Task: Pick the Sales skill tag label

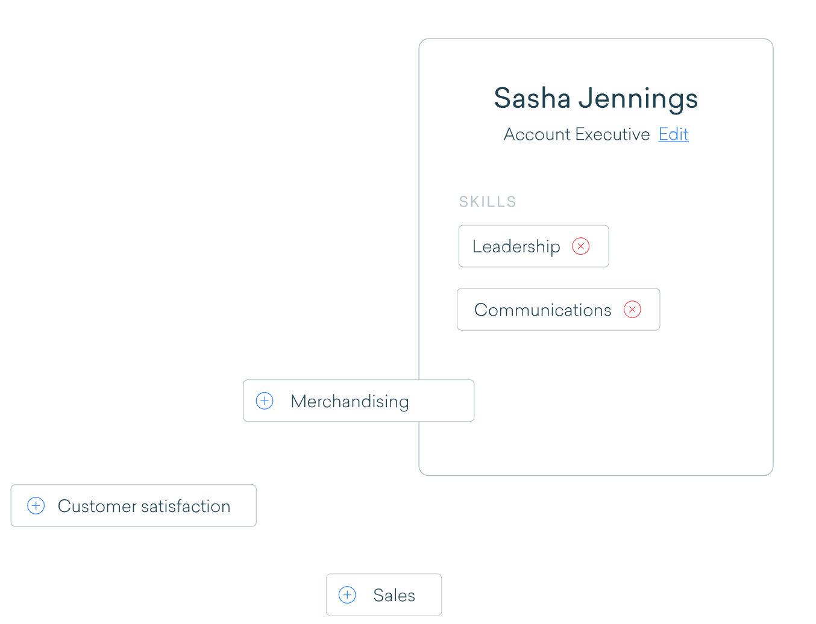Action: point(394,595)
